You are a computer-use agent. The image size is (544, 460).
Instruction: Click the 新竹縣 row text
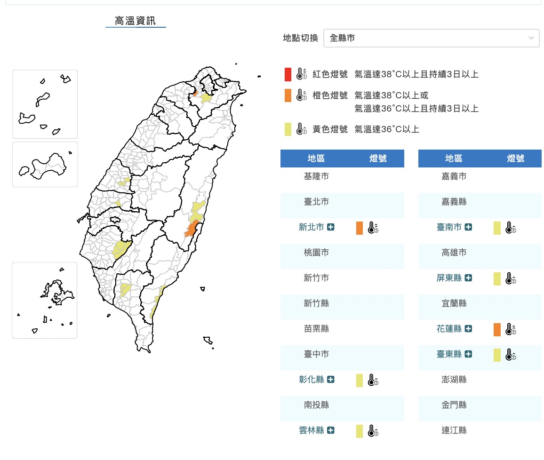pyautogui.click(x=316, y=303)
